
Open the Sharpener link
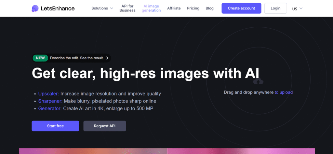tap(50, 101)
